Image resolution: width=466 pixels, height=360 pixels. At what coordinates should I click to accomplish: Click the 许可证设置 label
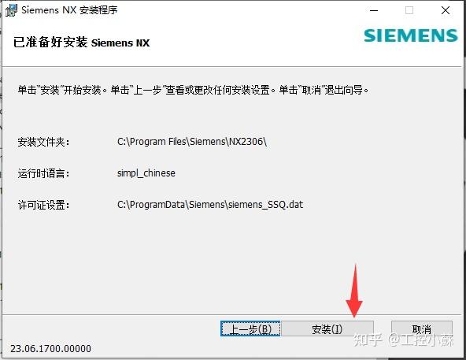pos(43,205)
